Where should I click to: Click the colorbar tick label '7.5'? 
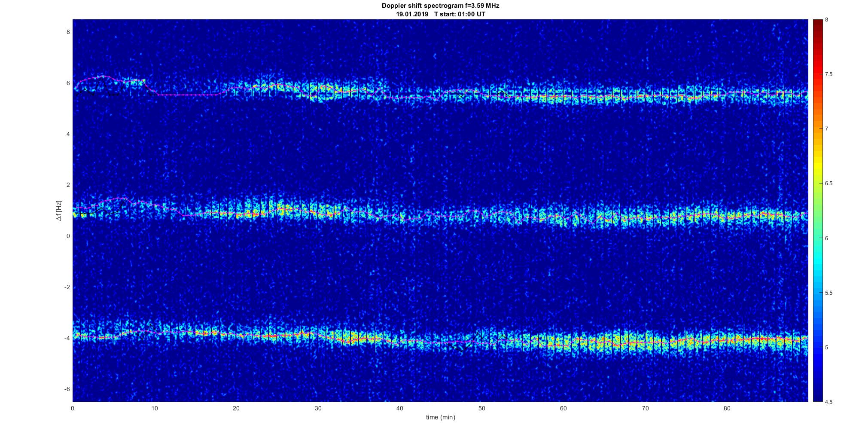pos(829,74)
